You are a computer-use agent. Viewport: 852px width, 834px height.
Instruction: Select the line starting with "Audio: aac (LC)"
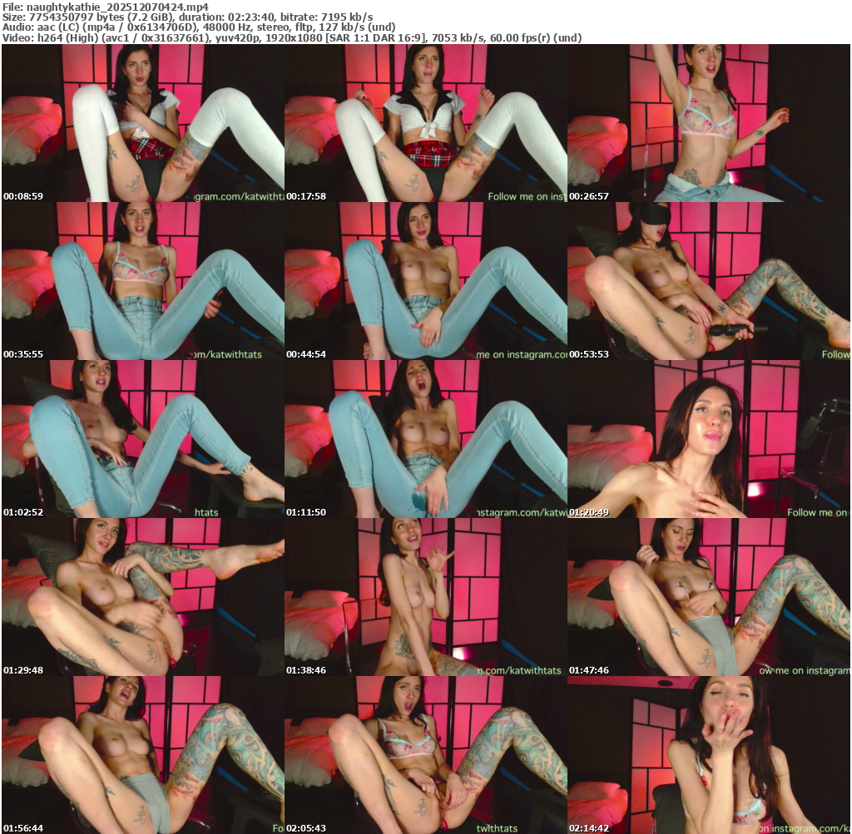199,27
